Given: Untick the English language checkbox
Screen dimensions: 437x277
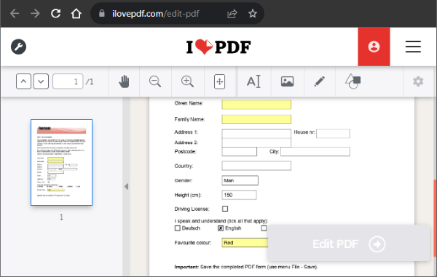Looking at the screenshot, I should pyautogui.click(x=221, y=228).
